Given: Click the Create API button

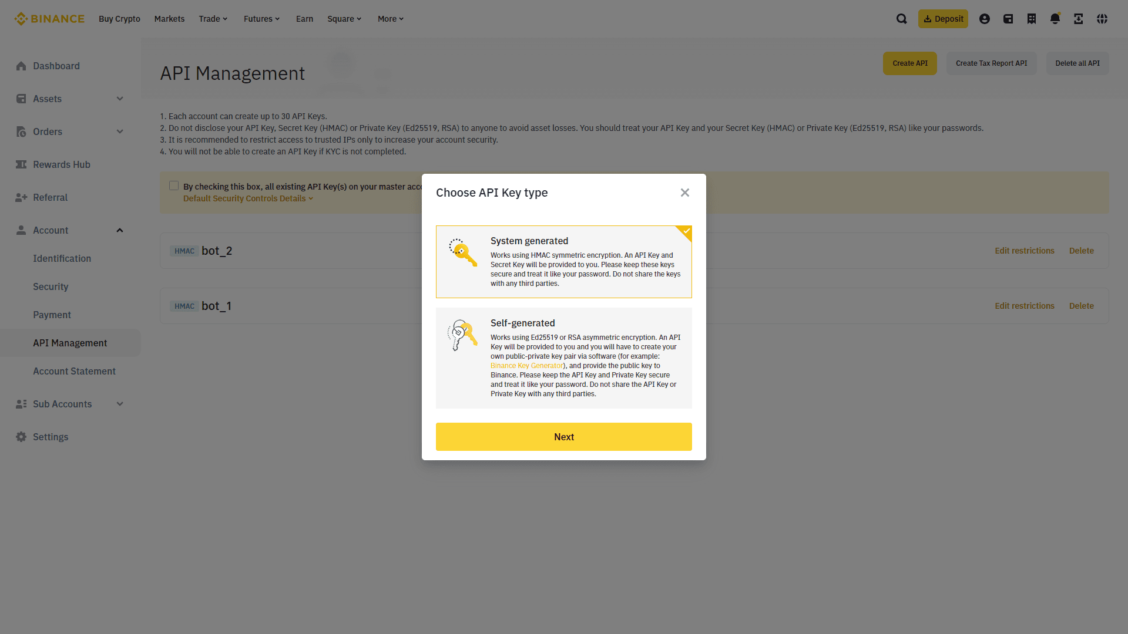Looking at the screenshot, I should tap(910, 63).
